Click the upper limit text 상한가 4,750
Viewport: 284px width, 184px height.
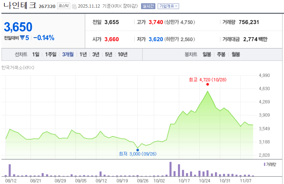(180, 22)
